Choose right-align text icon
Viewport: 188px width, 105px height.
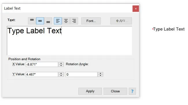point(74,21)
